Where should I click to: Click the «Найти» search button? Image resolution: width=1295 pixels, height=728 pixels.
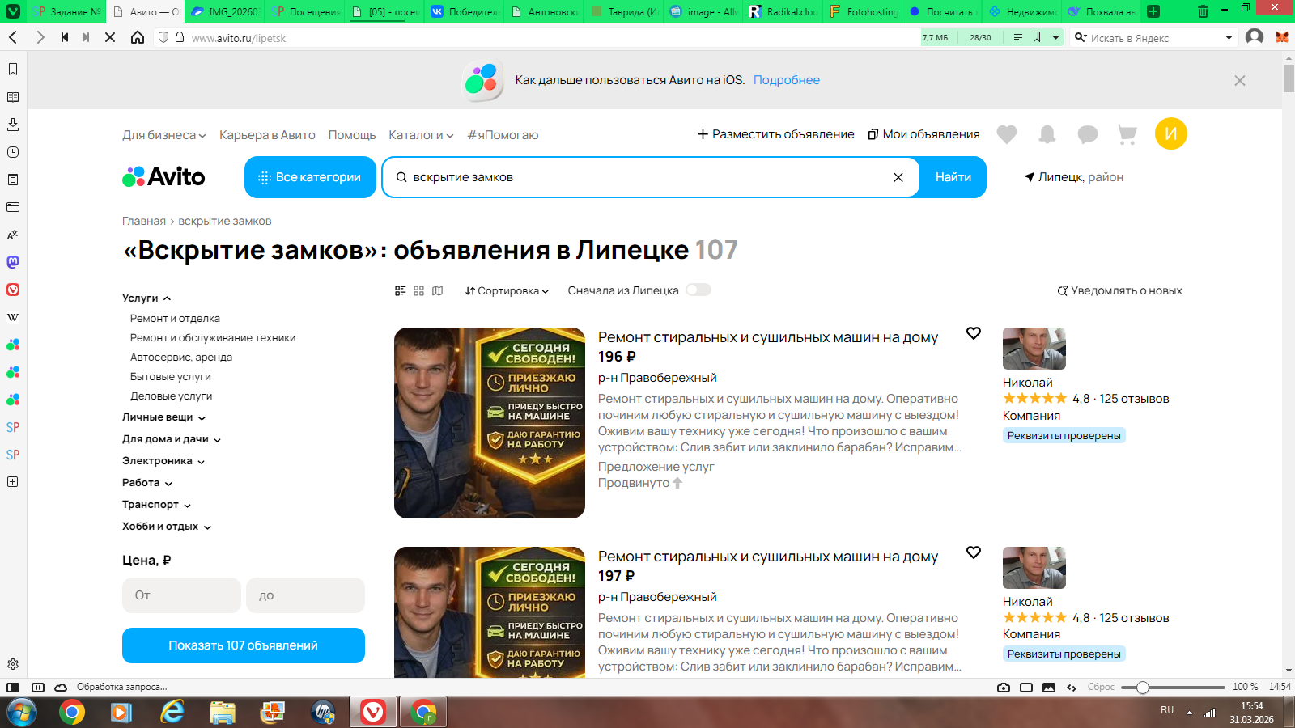[953, 177]
